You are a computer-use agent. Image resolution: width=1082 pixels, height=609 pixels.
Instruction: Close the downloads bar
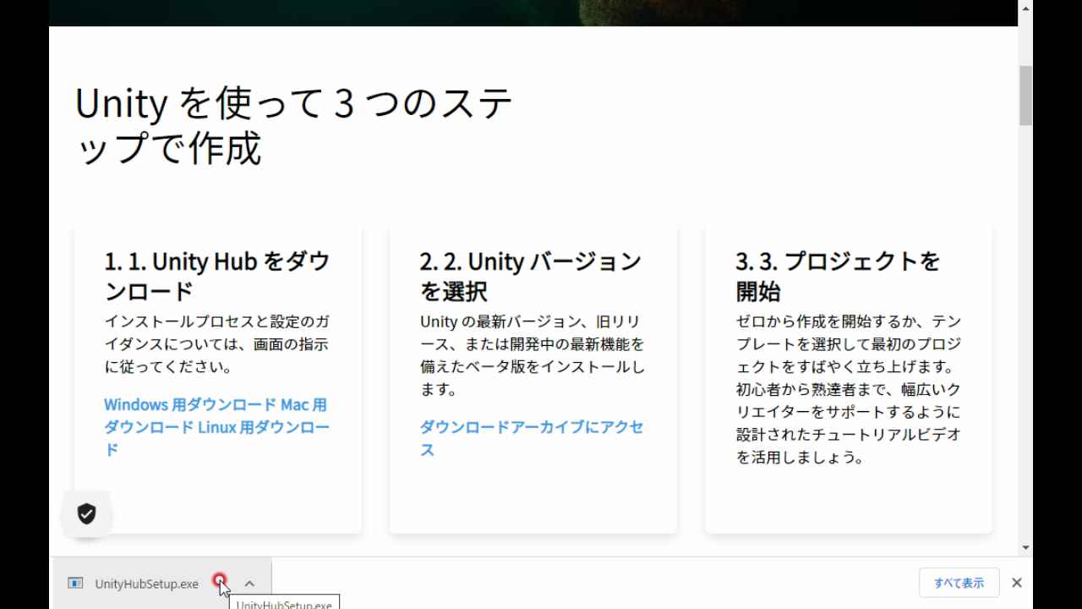1017,583
